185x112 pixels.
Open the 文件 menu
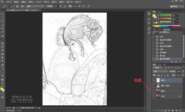(x=9, y=2)
